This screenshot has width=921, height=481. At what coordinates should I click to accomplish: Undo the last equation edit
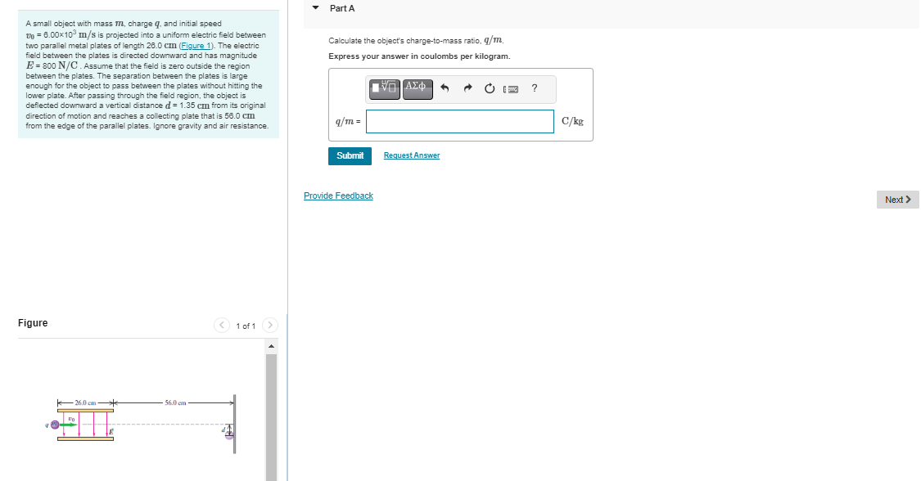tap(444, 88)
